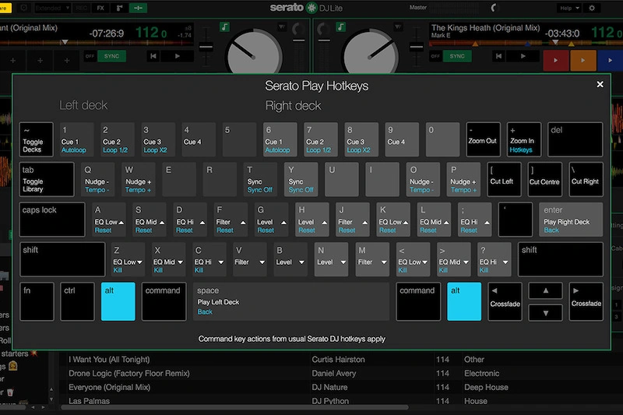Click the space Play Left Deck key

290,301
